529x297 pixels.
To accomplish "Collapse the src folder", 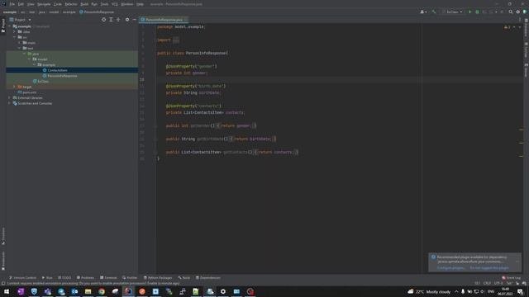I will coord(15,37).
